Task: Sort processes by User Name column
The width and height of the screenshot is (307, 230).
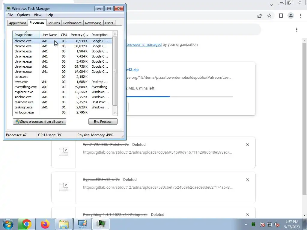Action: pos(49,35)
